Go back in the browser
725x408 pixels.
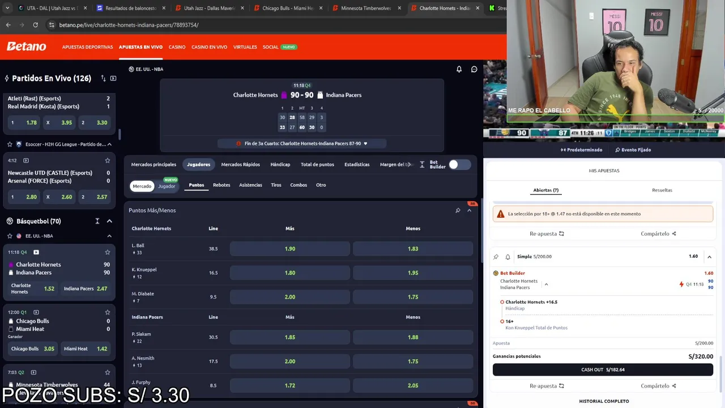click(x=8, y=25)
